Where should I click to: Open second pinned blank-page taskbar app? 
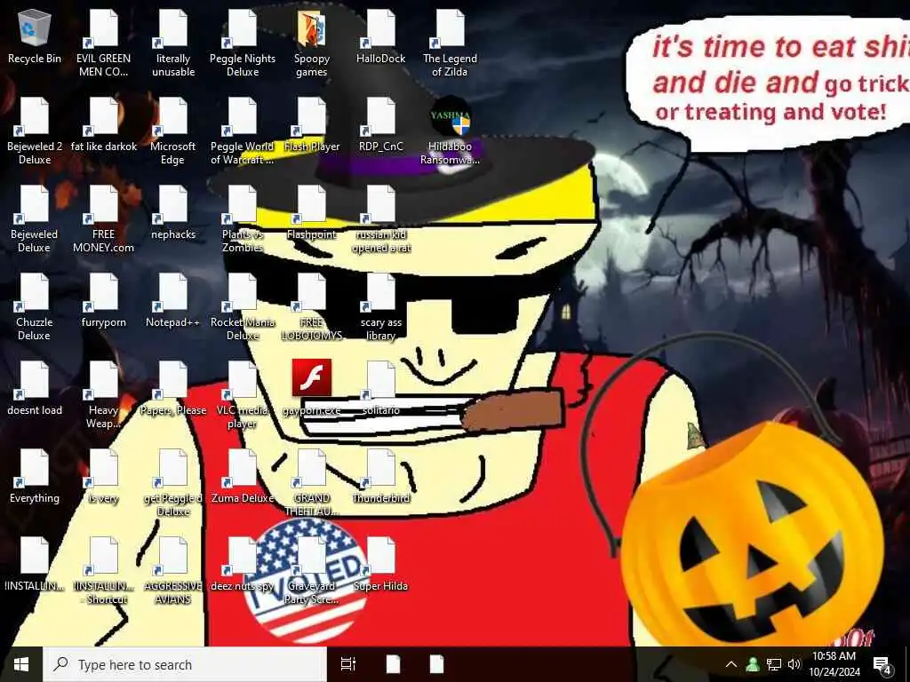pos(437,664)
